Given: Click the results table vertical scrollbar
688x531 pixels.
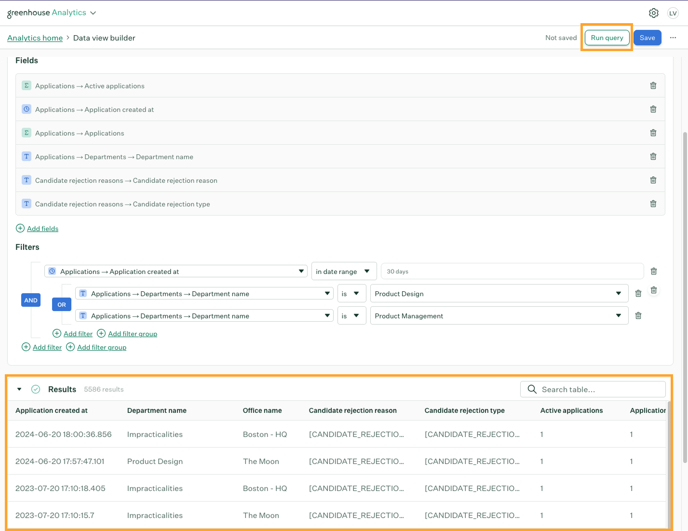Looking at the screenshot, I should point(669,465).
